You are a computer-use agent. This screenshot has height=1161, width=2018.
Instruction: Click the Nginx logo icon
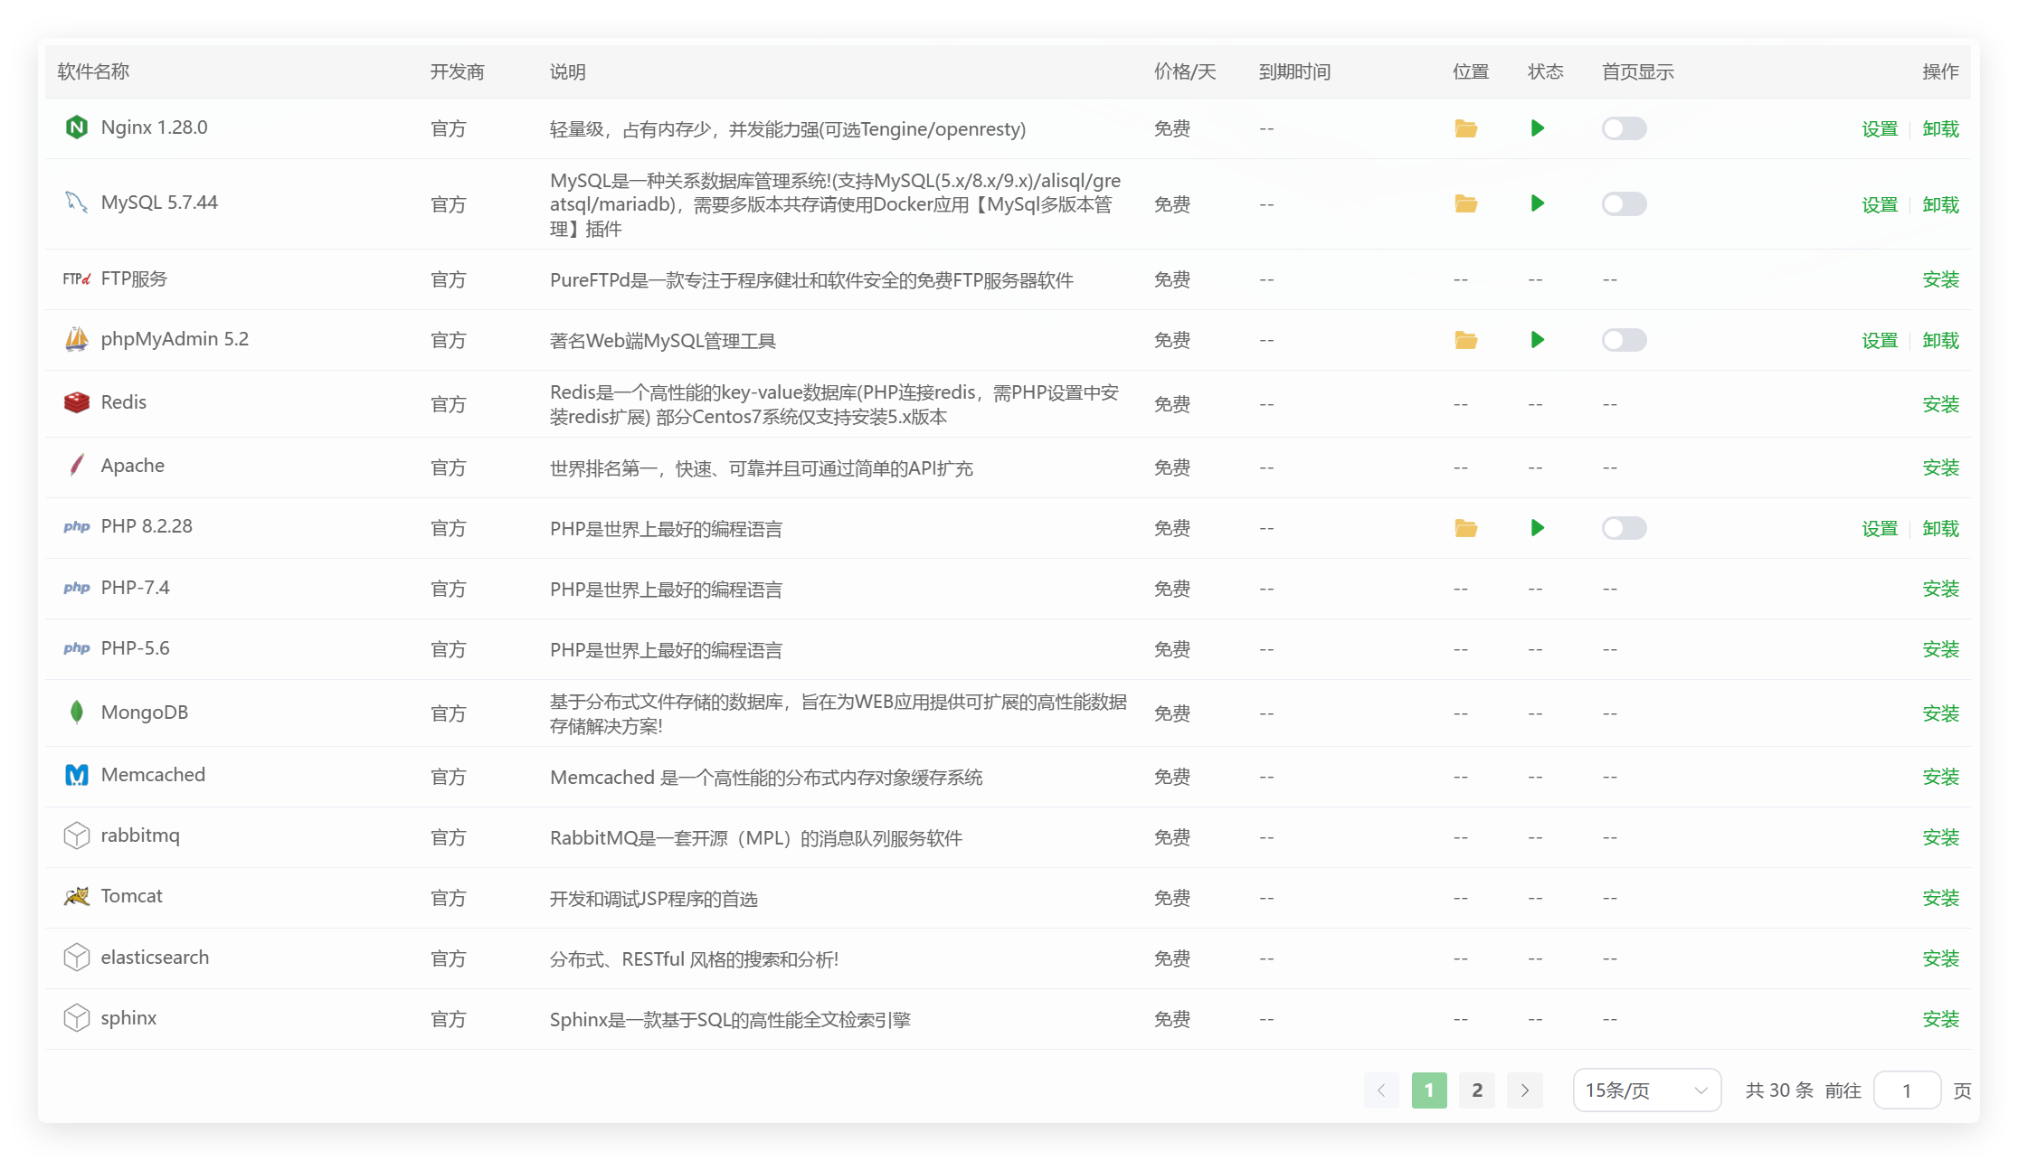coord(77,127)
